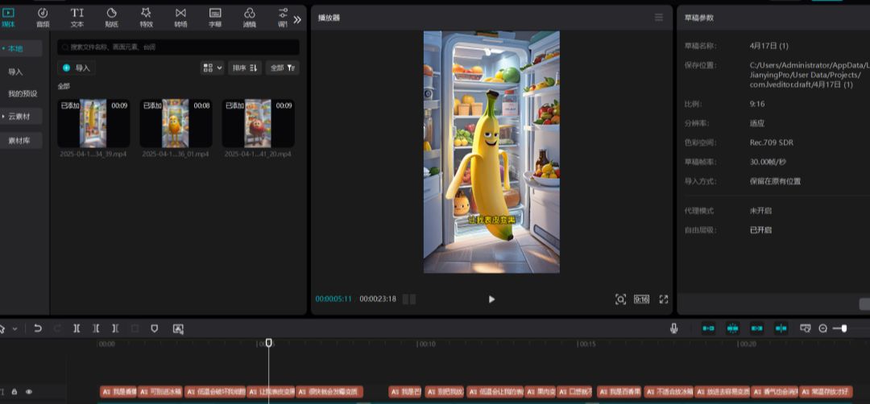870x404 pixels.
Task: Open the 特效 (Effects) panel icon
Action: pos(146,17)
